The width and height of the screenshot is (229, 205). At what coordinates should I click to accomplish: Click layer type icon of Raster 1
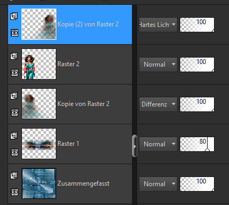[14, 136]
